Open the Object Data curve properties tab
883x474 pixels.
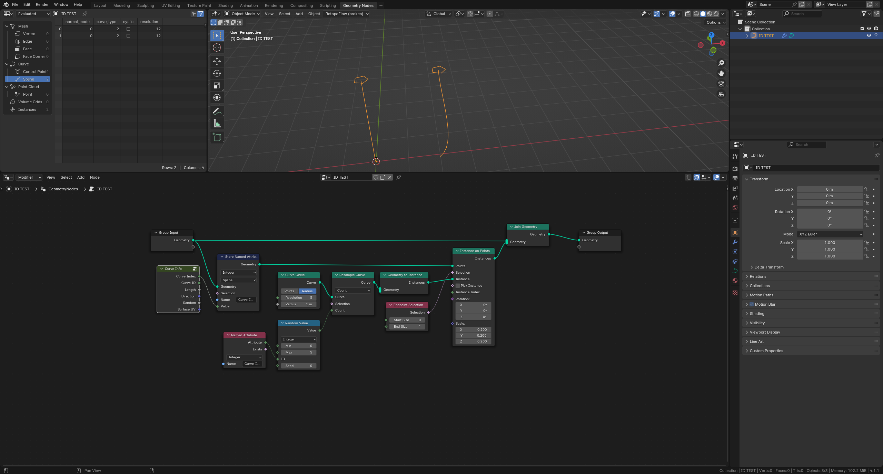pos(735,271)
